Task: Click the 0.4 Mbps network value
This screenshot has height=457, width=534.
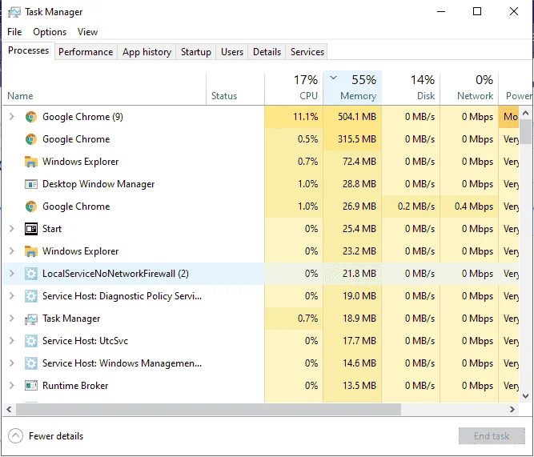Action: point(474,206)
